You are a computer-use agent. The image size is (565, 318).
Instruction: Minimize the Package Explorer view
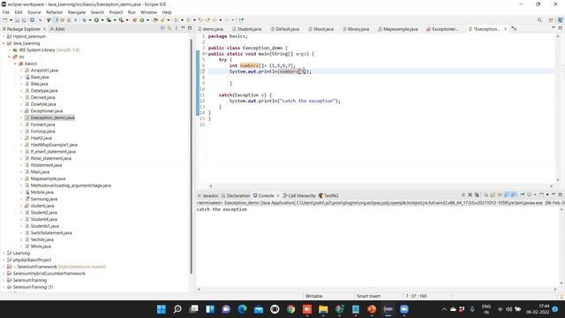tap(183, 28)
